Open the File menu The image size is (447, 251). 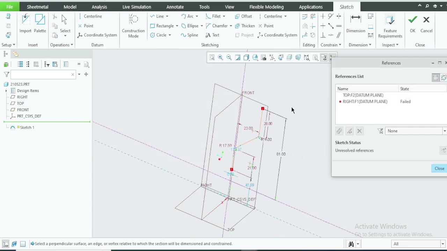click(9, 7)
